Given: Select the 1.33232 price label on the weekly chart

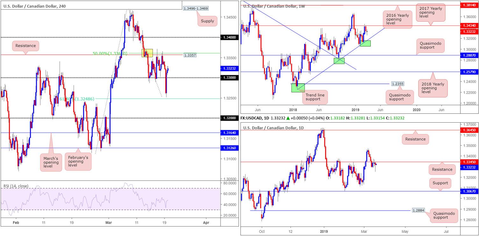Looking at the screenshot, I should (469, 32).
